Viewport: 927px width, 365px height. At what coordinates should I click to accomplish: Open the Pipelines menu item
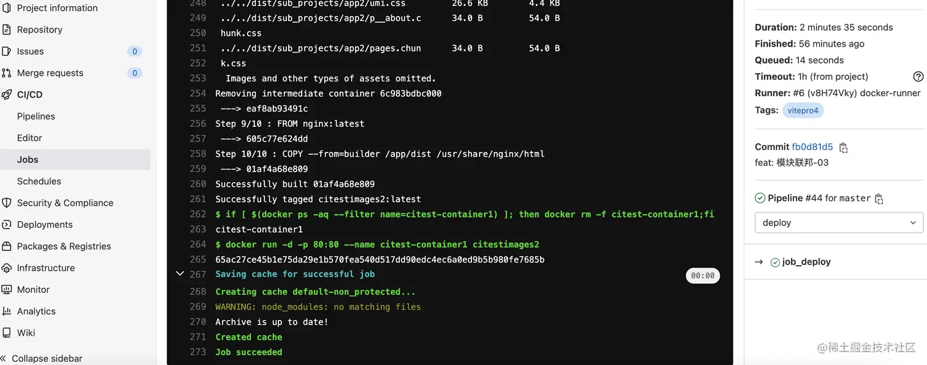36,116
